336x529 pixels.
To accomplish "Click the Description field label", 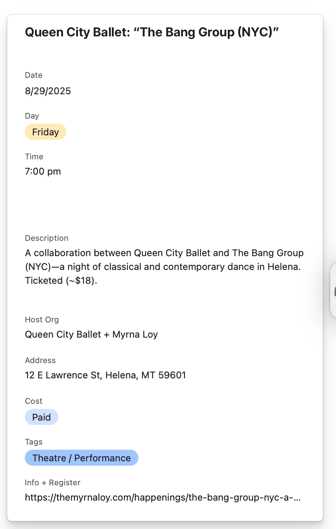I will coord(47,238).
